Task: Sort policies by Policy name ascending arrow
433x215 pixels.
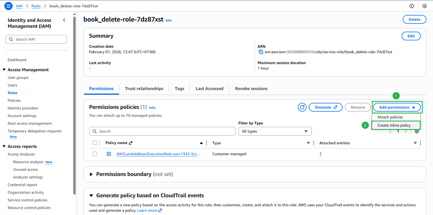Action: (201, 143)
